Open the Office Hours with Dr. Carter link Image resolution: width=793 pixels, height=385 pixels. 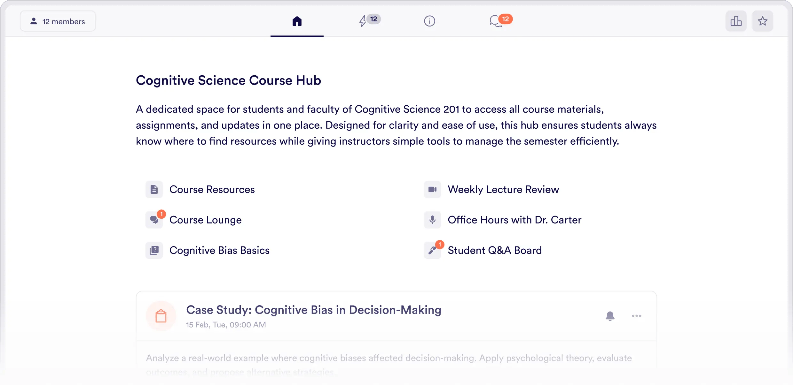coord(514,220)
